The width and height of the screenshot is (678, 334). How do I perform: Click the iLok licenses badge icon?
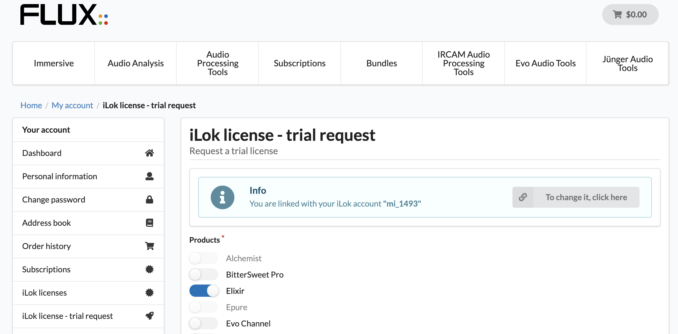pyautogui.click(x=150, y=293)
